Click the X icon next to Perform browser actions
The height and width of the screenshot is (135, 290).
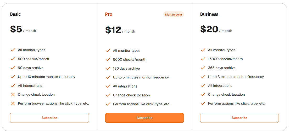[x=13, y=103]
